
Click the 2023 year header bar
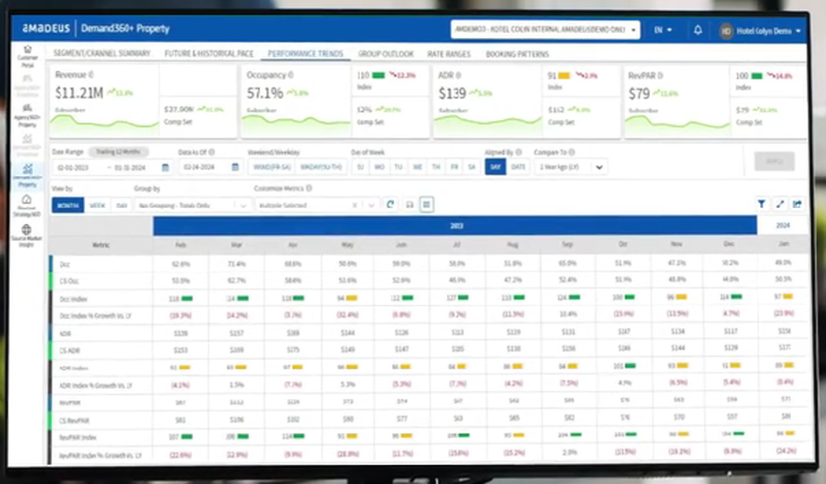455,225
